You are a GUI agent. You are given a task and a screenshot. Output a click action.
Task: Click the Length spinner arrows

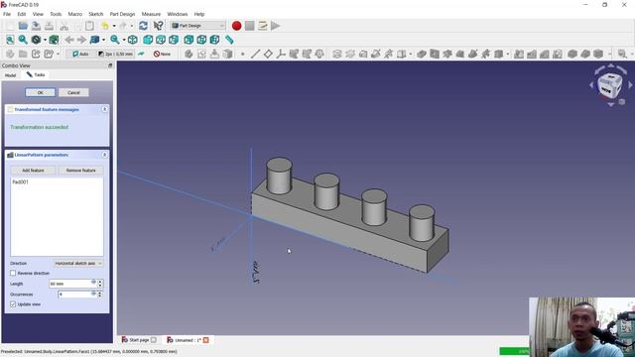coord(100,284)
